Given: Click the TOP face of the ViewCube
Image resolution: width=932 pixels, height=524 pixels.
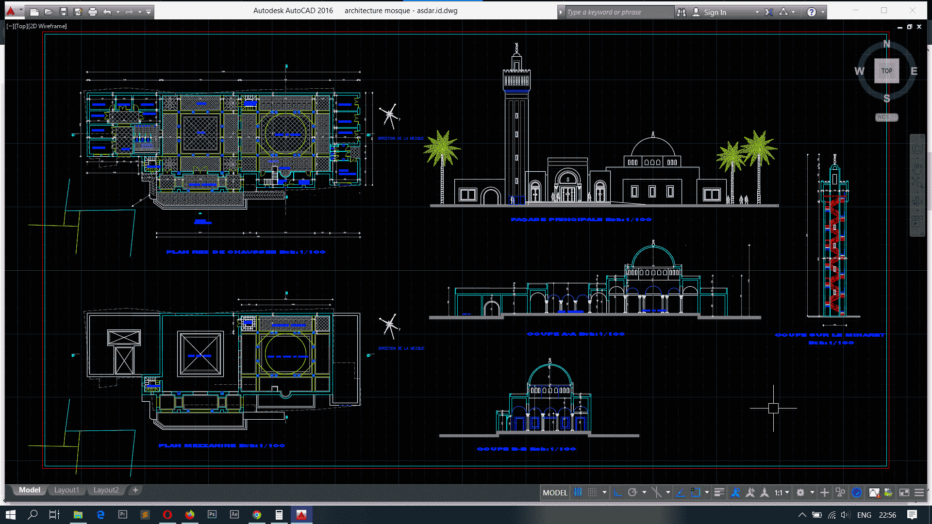Looking at the screenshot, I should click(x=887, y=71).
